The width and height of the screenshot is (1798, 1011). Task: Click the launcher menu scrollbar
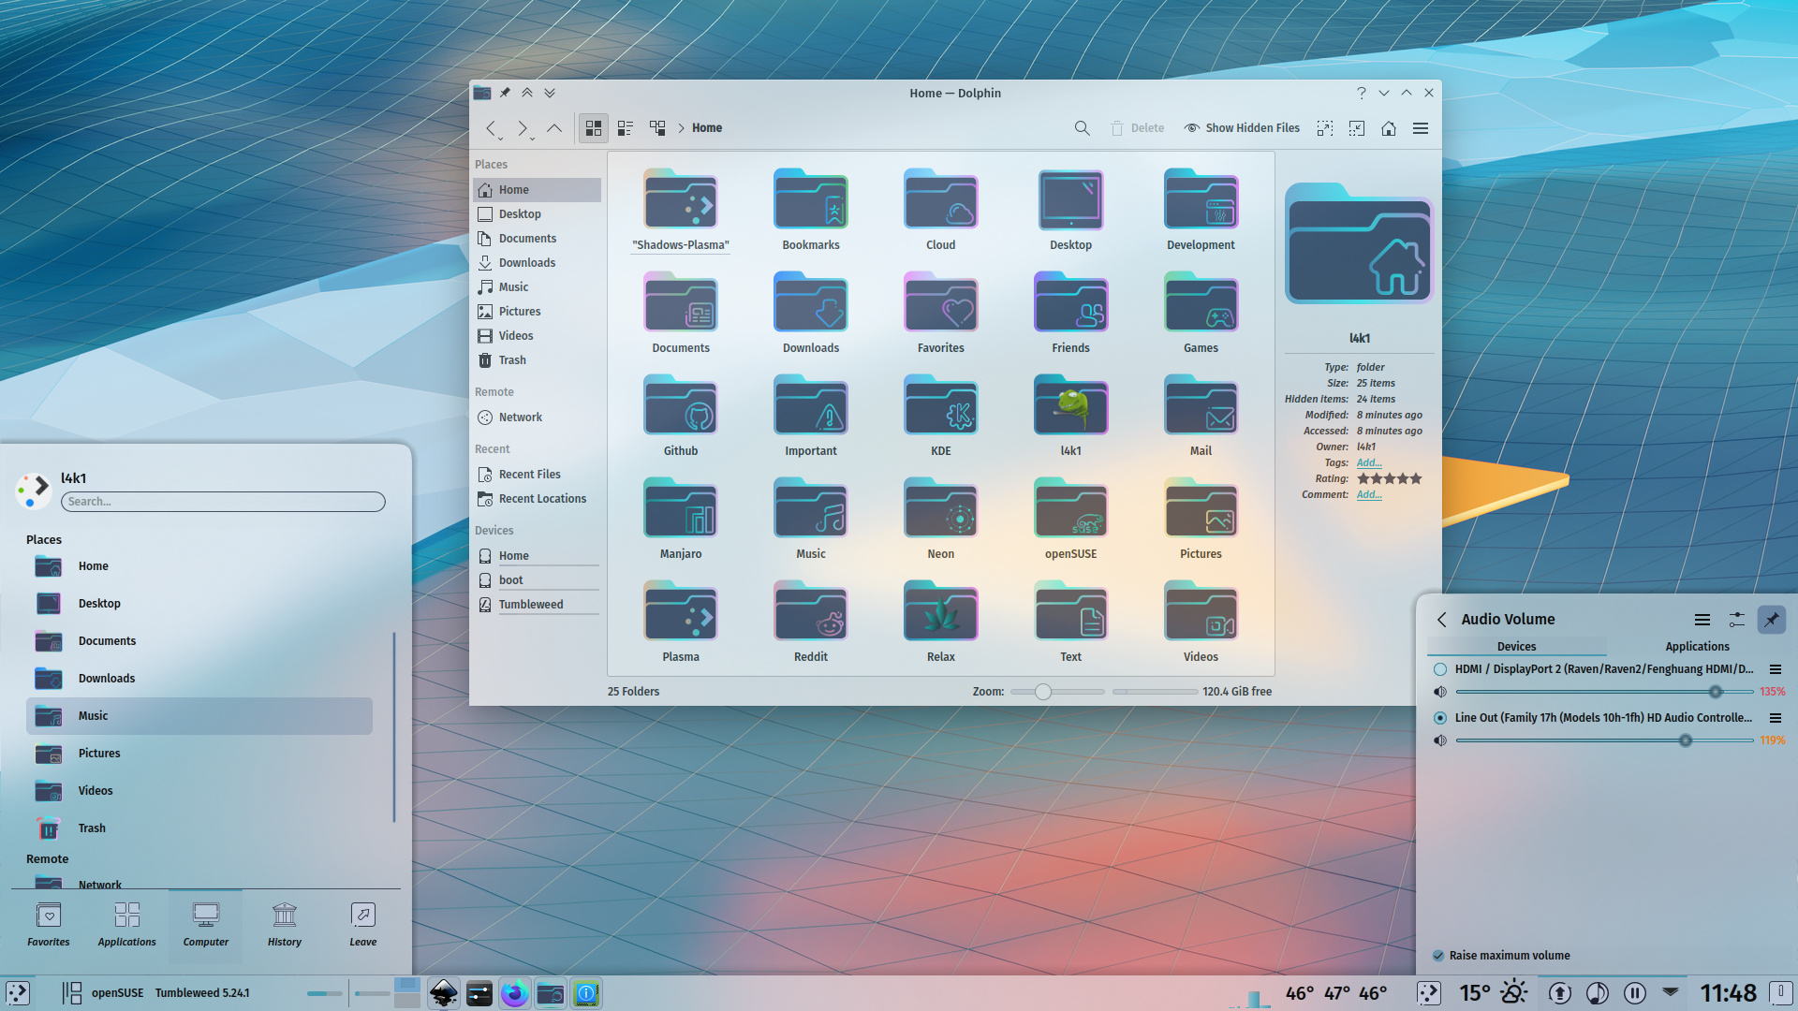[394, 726]
